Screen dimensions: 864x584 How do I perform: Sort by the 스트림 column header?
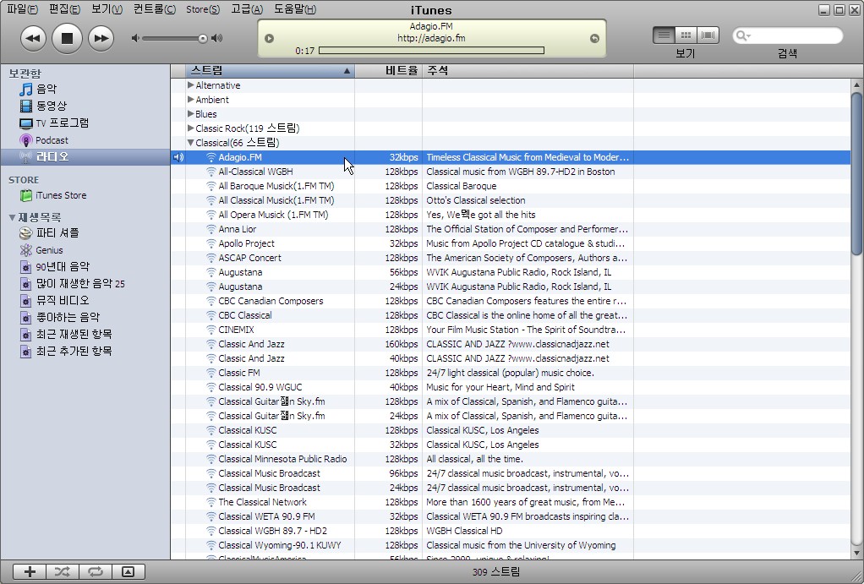(x=270, y=70)
